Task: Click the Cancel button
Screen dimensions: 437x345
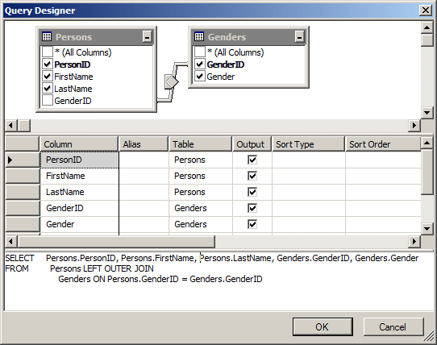Action: (x=393, y=327)
